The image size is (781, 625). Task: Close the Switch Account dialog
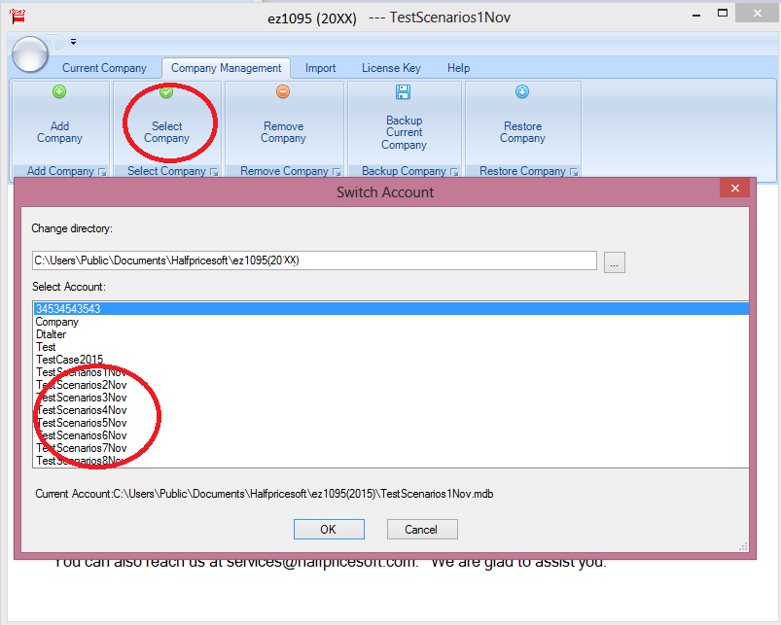734,190
